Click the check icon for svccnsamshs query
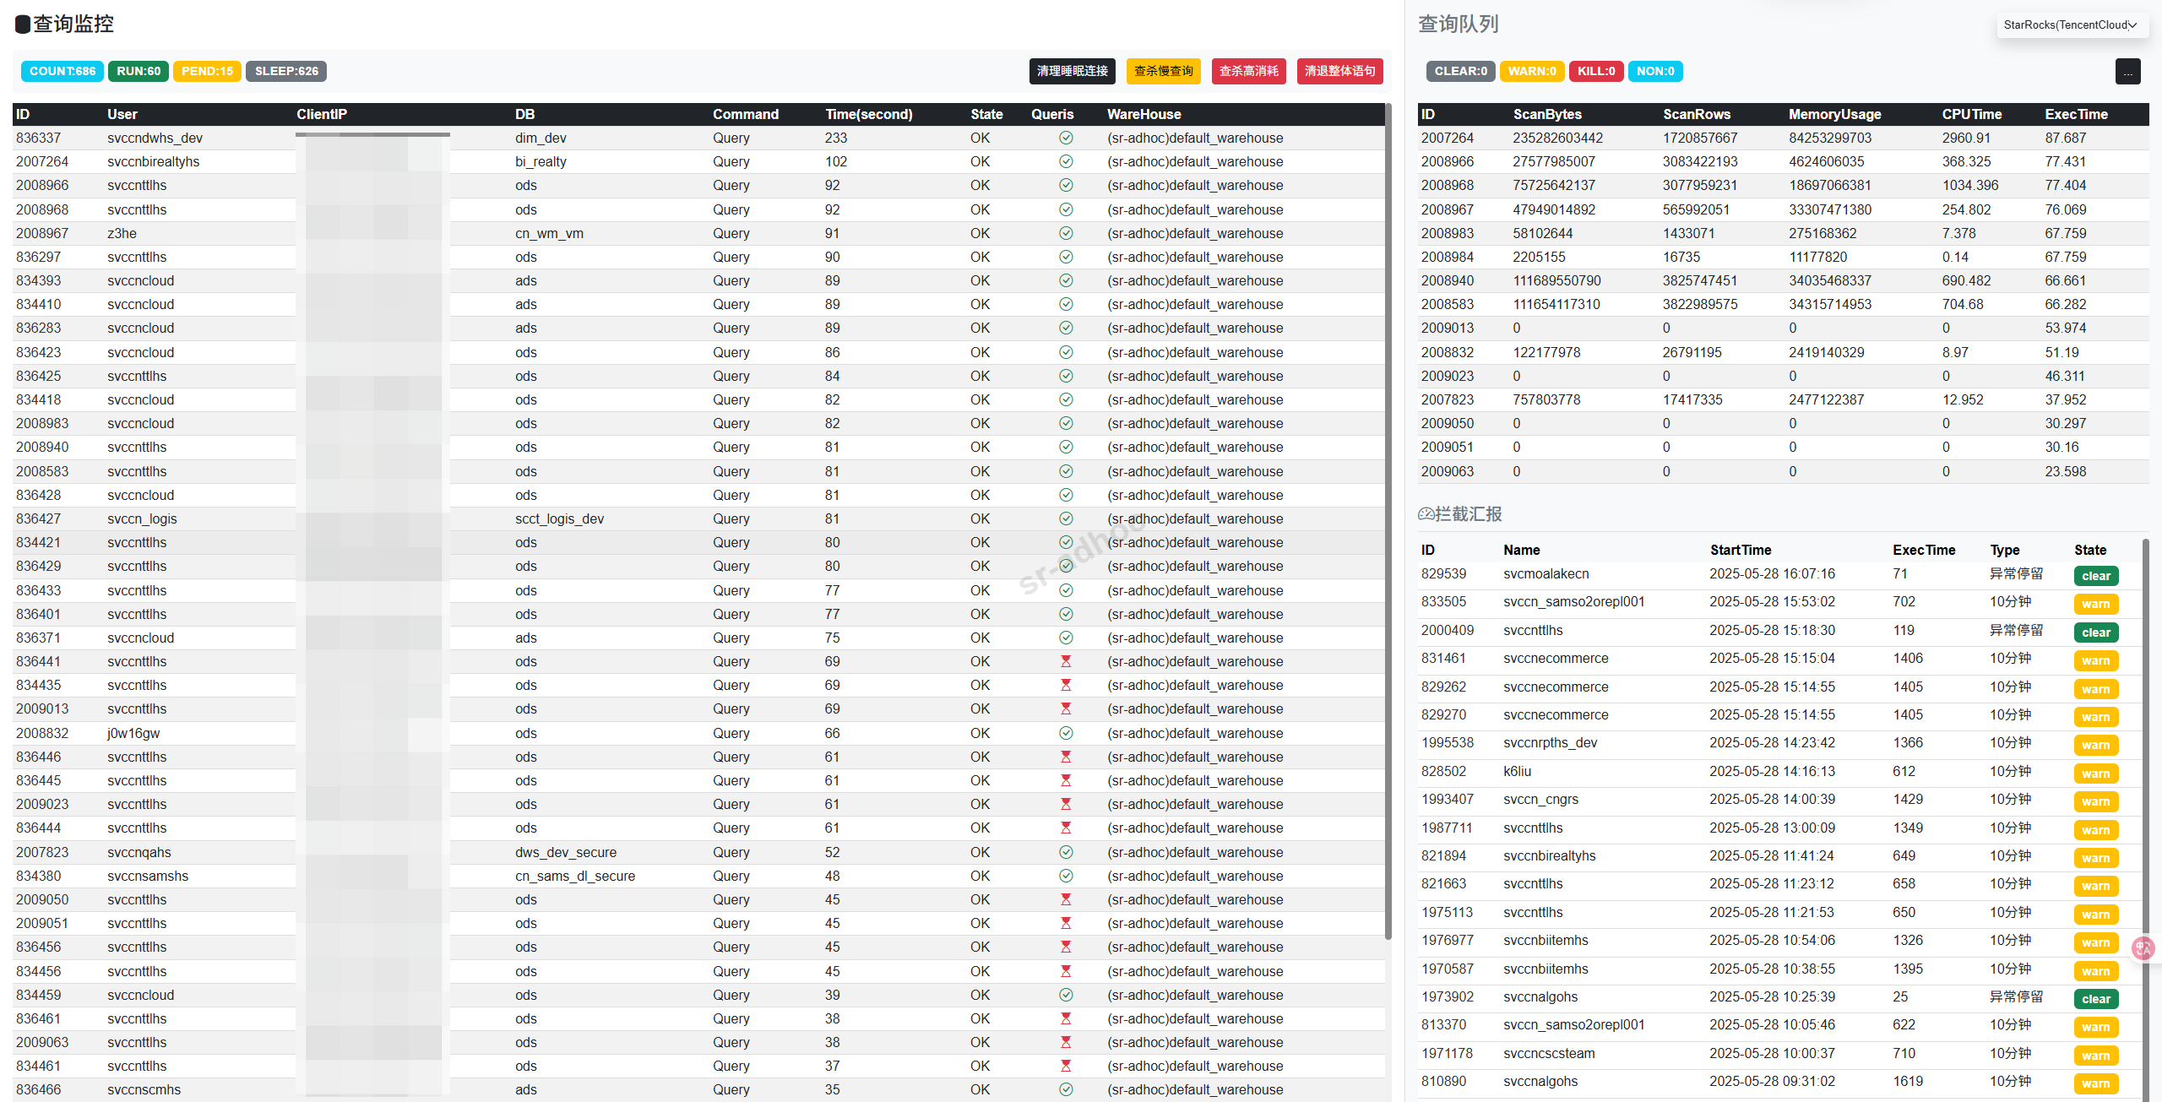 pos(1066,876)
